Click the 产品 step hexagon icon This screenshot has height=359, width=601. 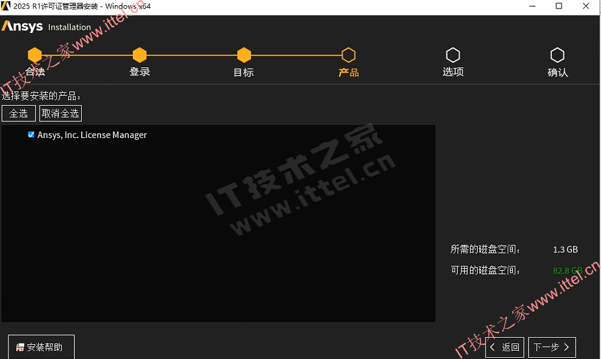click(348, 55)
